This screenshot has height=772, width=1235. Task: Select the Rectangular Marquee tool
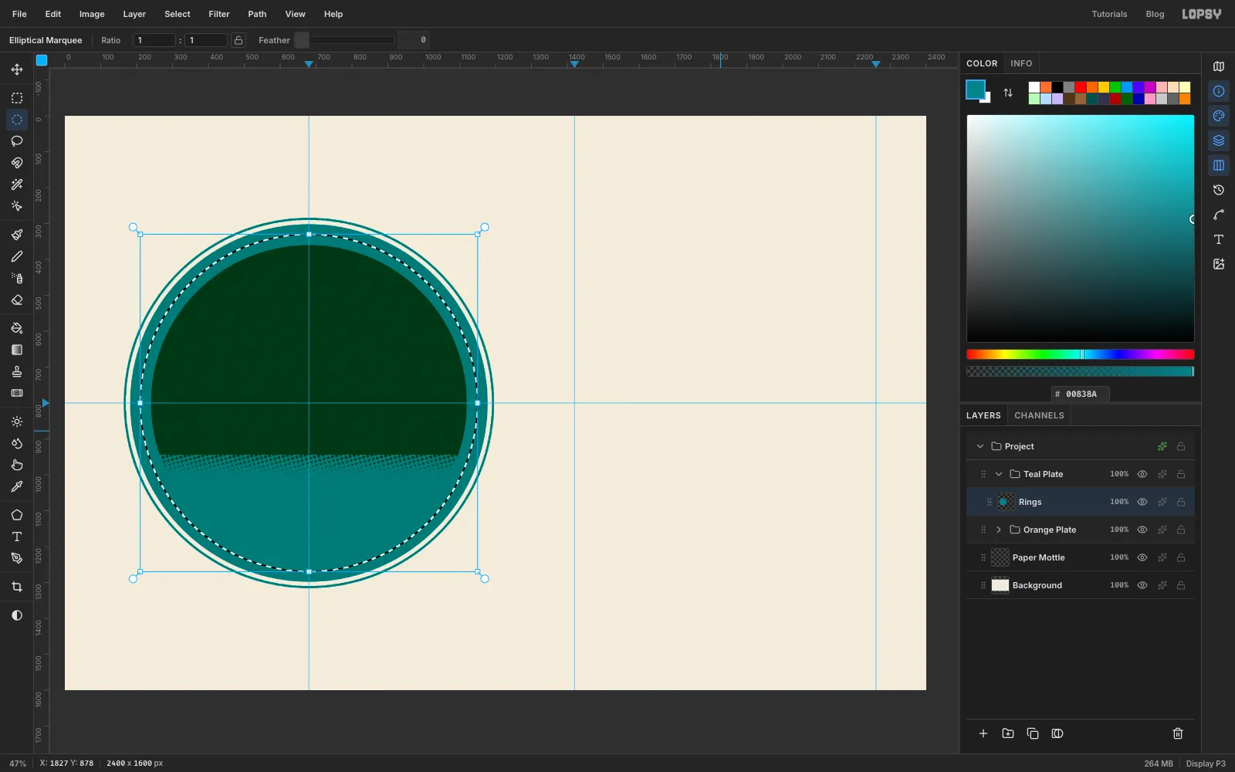click(17, 98)
